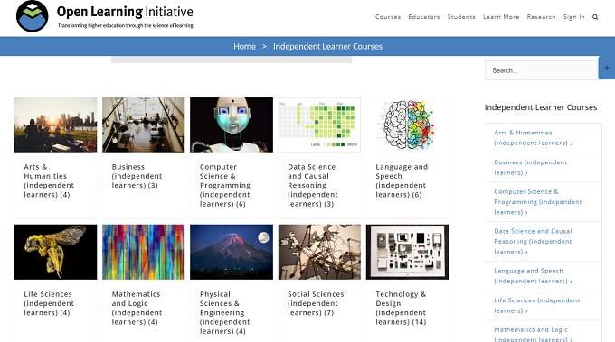This screenshot has width=615, height=342.
Task: Select Arts & Humanities in sidebar list
Action: (x=533, y=138)
